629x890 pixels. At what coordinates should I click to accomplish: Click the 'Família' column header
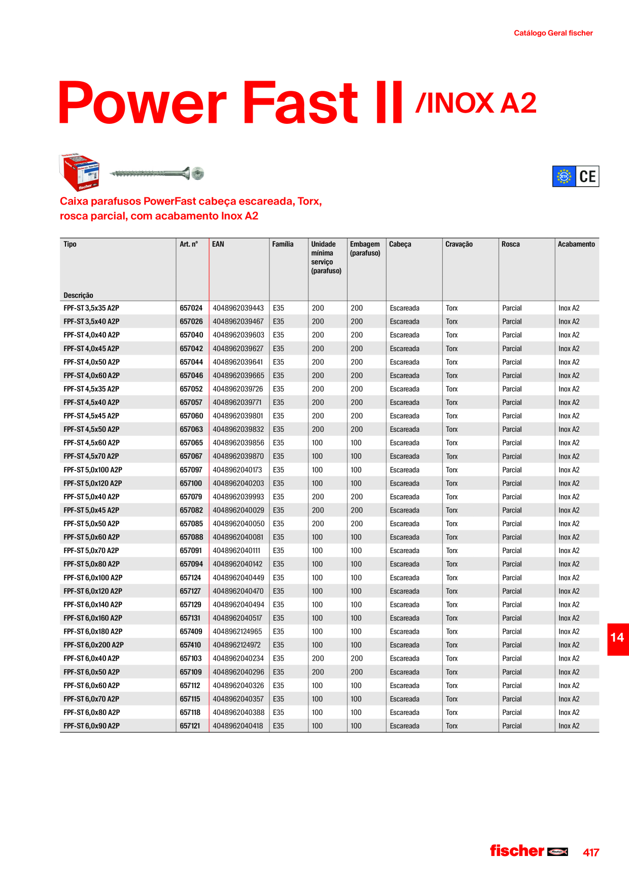coord(283,244)
